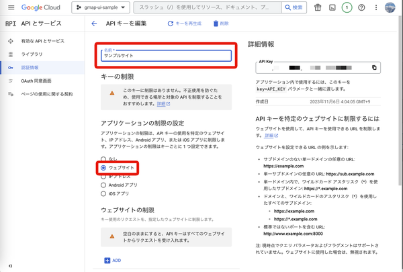Click the キーを再生成 button
The height and width of the screenshot is (272, 403).
tap(184, 24)
